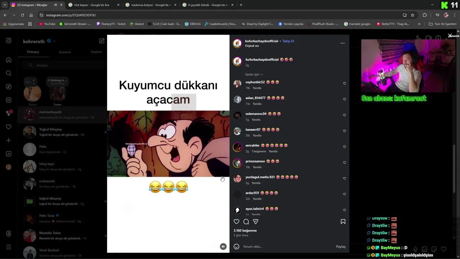Like ceyhunblc52's comment

click(x=344, y=83)
